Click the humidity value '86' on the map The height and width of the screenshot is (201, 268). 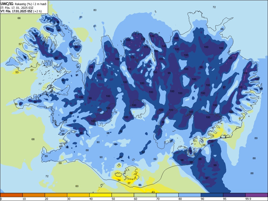pyautogui.click(x=140, y=185)
